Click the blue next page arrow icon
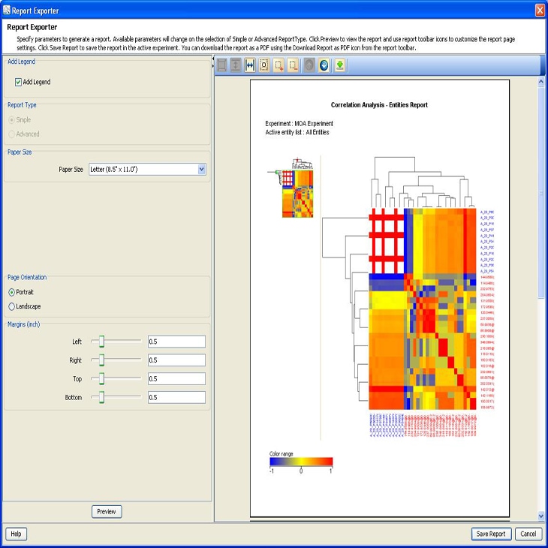The height and width of the screenshot is (548, 548). pos(324,65)
